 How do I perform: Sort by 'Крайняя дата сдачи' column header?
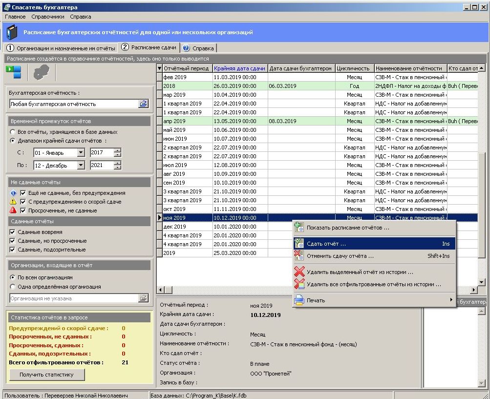point(239,68)
